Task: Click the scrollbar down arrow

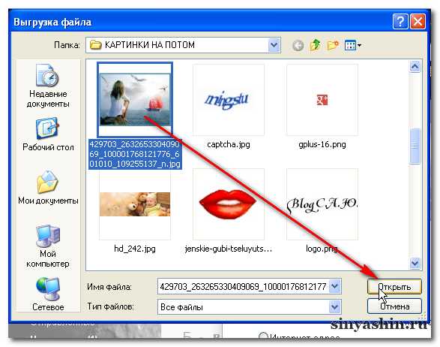Action: click(415, 264)
